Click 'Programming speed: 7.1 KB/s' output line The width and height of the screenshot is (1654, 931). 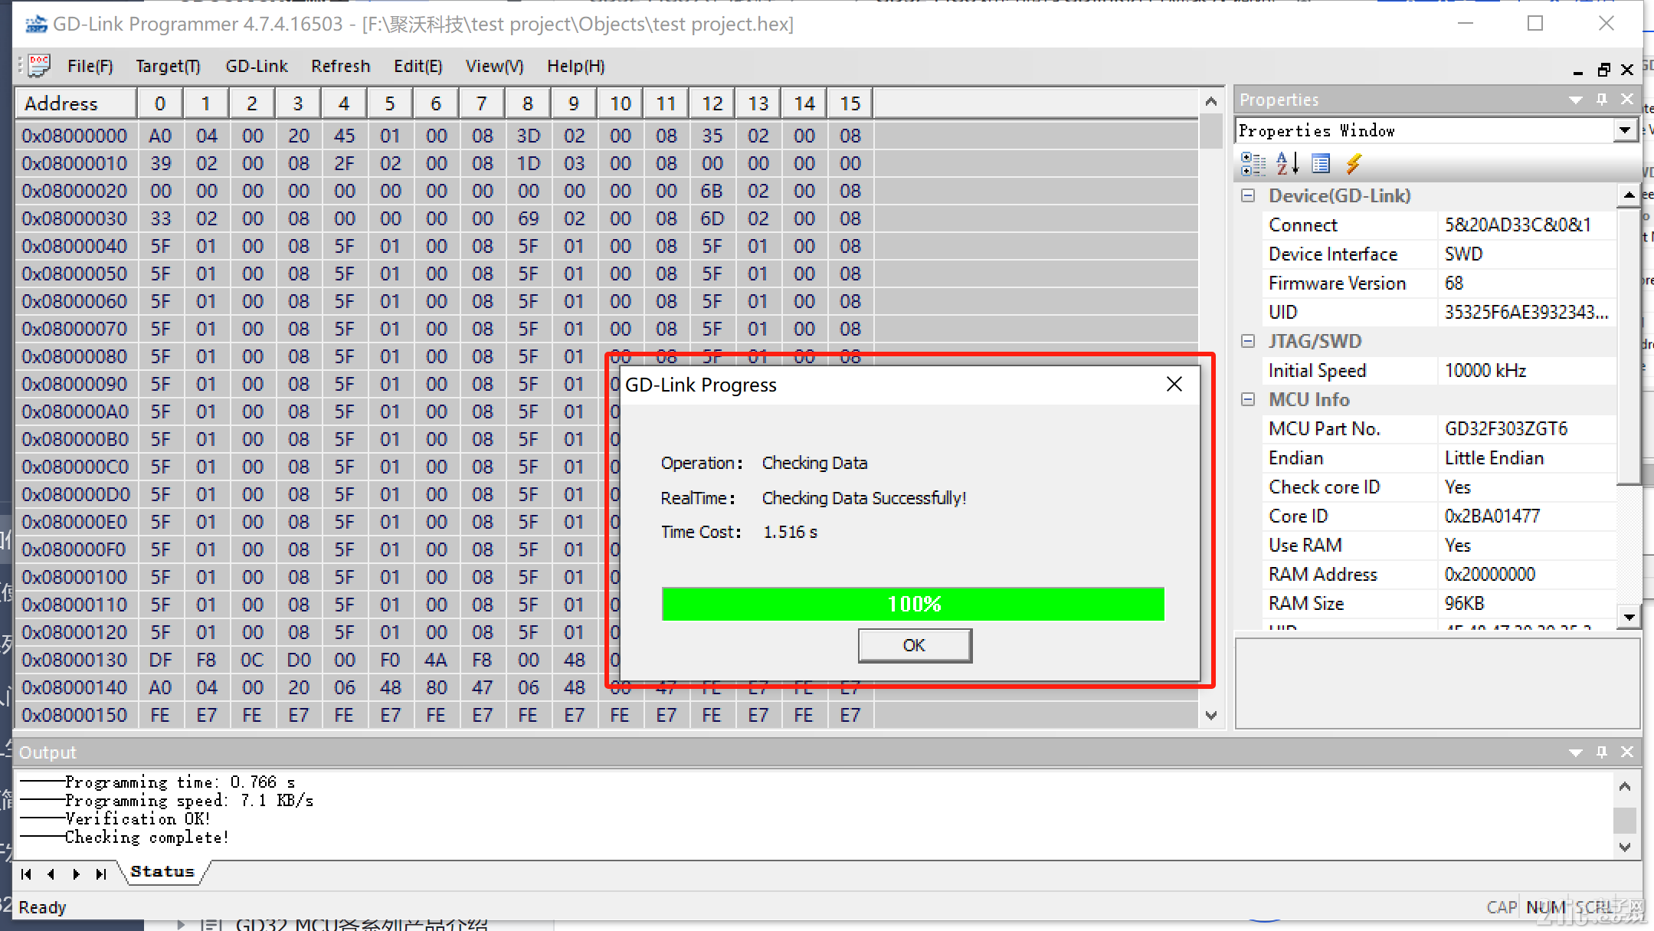188,801
